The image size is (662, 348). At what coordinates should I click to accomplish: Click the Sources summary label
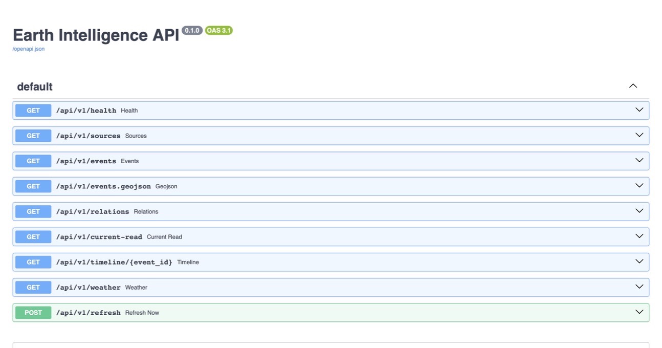click(136, 136)
